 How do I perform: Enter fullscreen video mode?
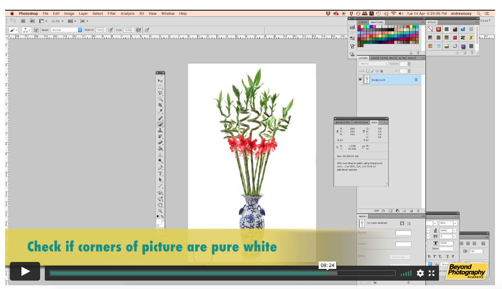432,273
